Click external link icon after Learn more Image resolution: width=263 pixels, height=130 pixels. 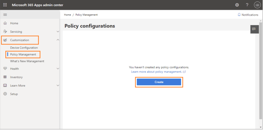(184, 72)
